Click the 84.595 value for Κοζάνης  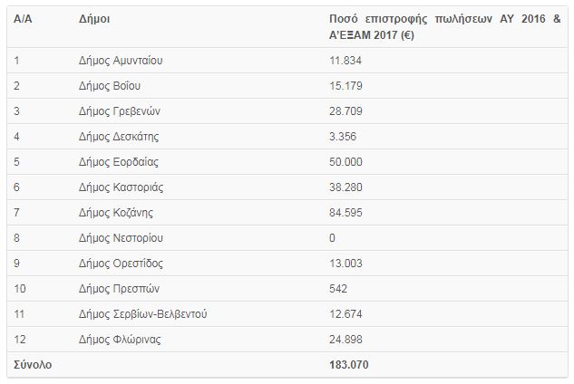point(345,213)
